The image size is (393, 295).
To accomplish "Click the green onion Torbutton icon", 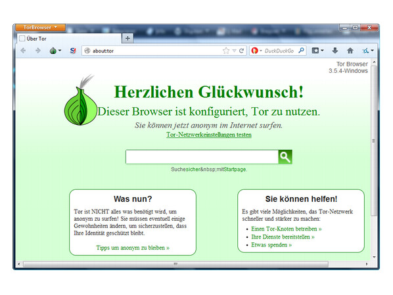I will click(x=53, y=51).
